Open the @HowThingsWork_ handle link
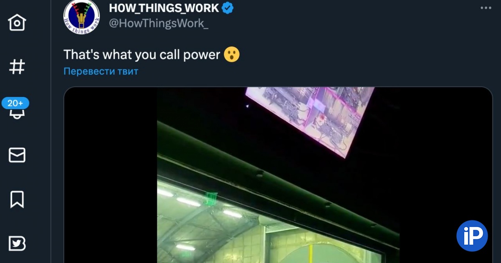 pyautogui.click(x=159, y=24)
